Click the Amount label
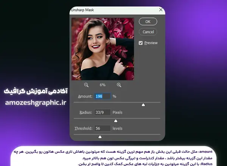This screenshot has width=227, height=166. coord(85,96)
